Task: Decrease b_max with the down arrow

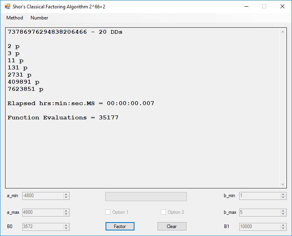Action: tap(283, 214)
